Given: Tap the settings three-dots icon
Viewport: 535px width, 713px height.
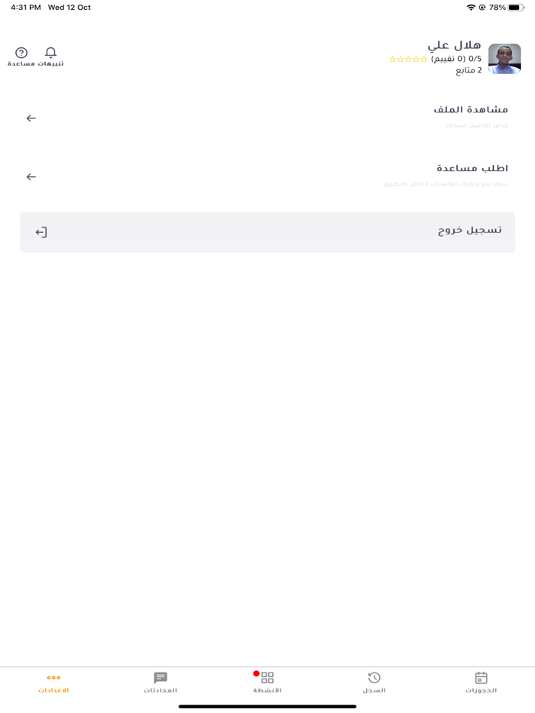Looking at the screenshot, I should (x=53, y=678).
